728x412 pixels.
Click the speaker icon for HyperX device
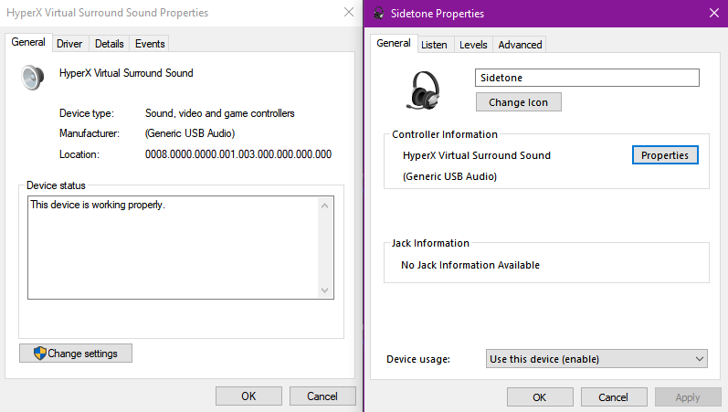(x=32, y=77)
